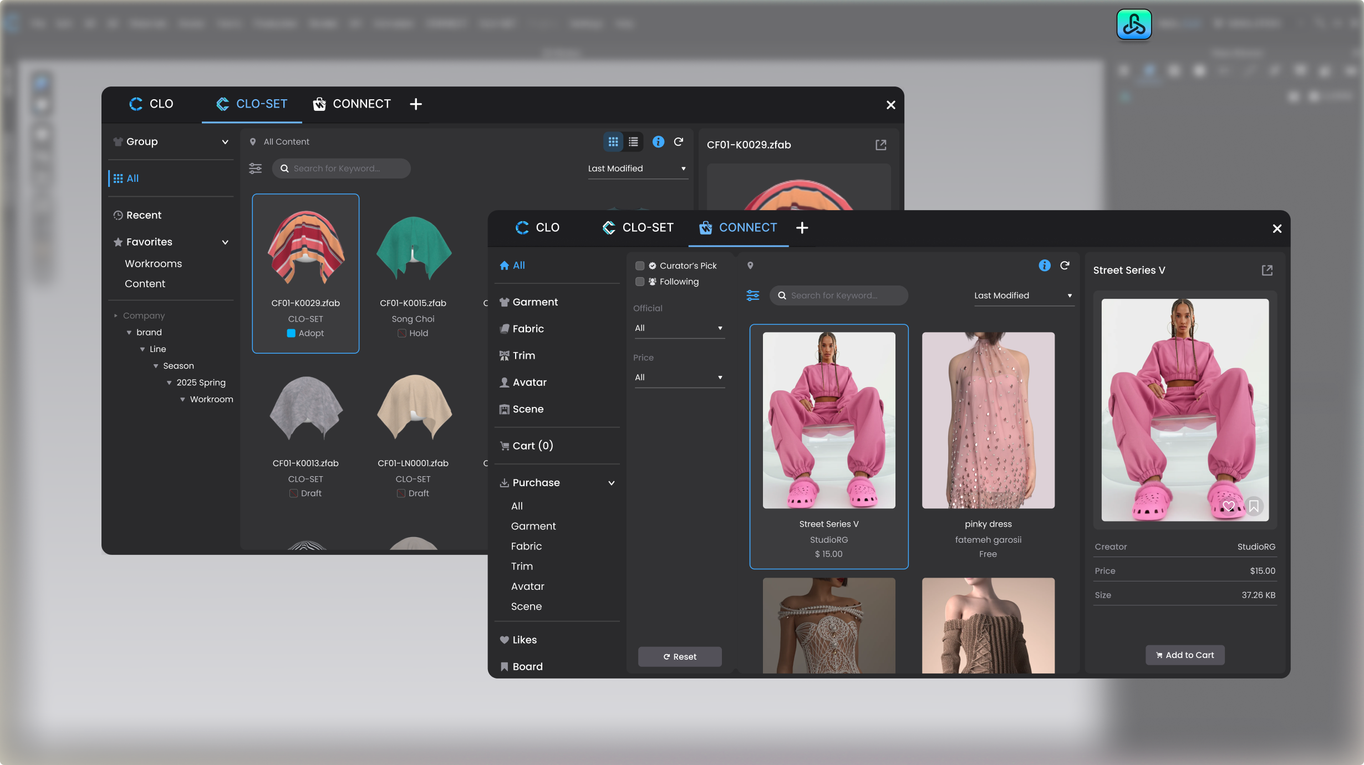Open Board in CONNECT sidebar
Viewport: 1364px width, 765px height.
click(521, 666)
